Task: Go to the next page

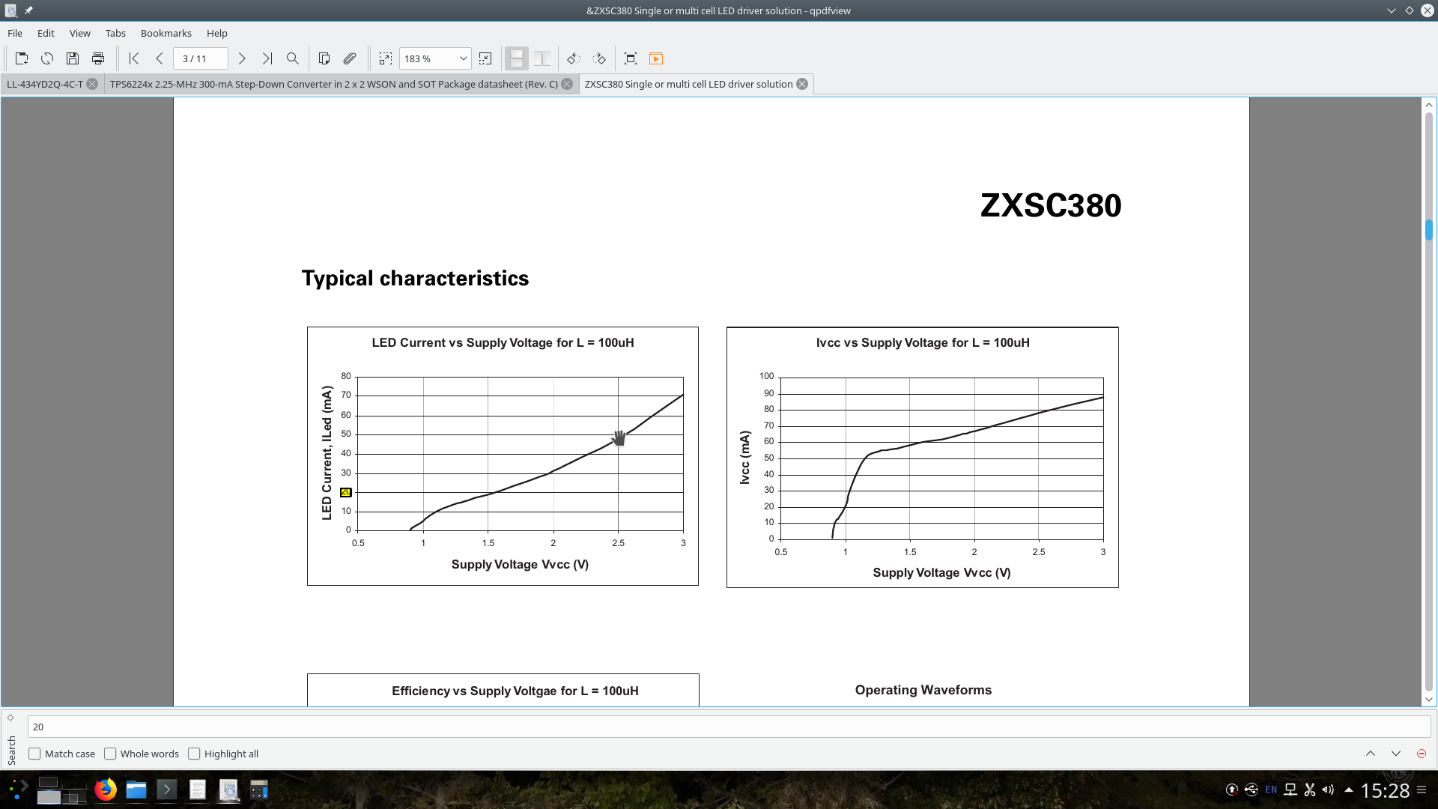Action: [x=242, y=58]
